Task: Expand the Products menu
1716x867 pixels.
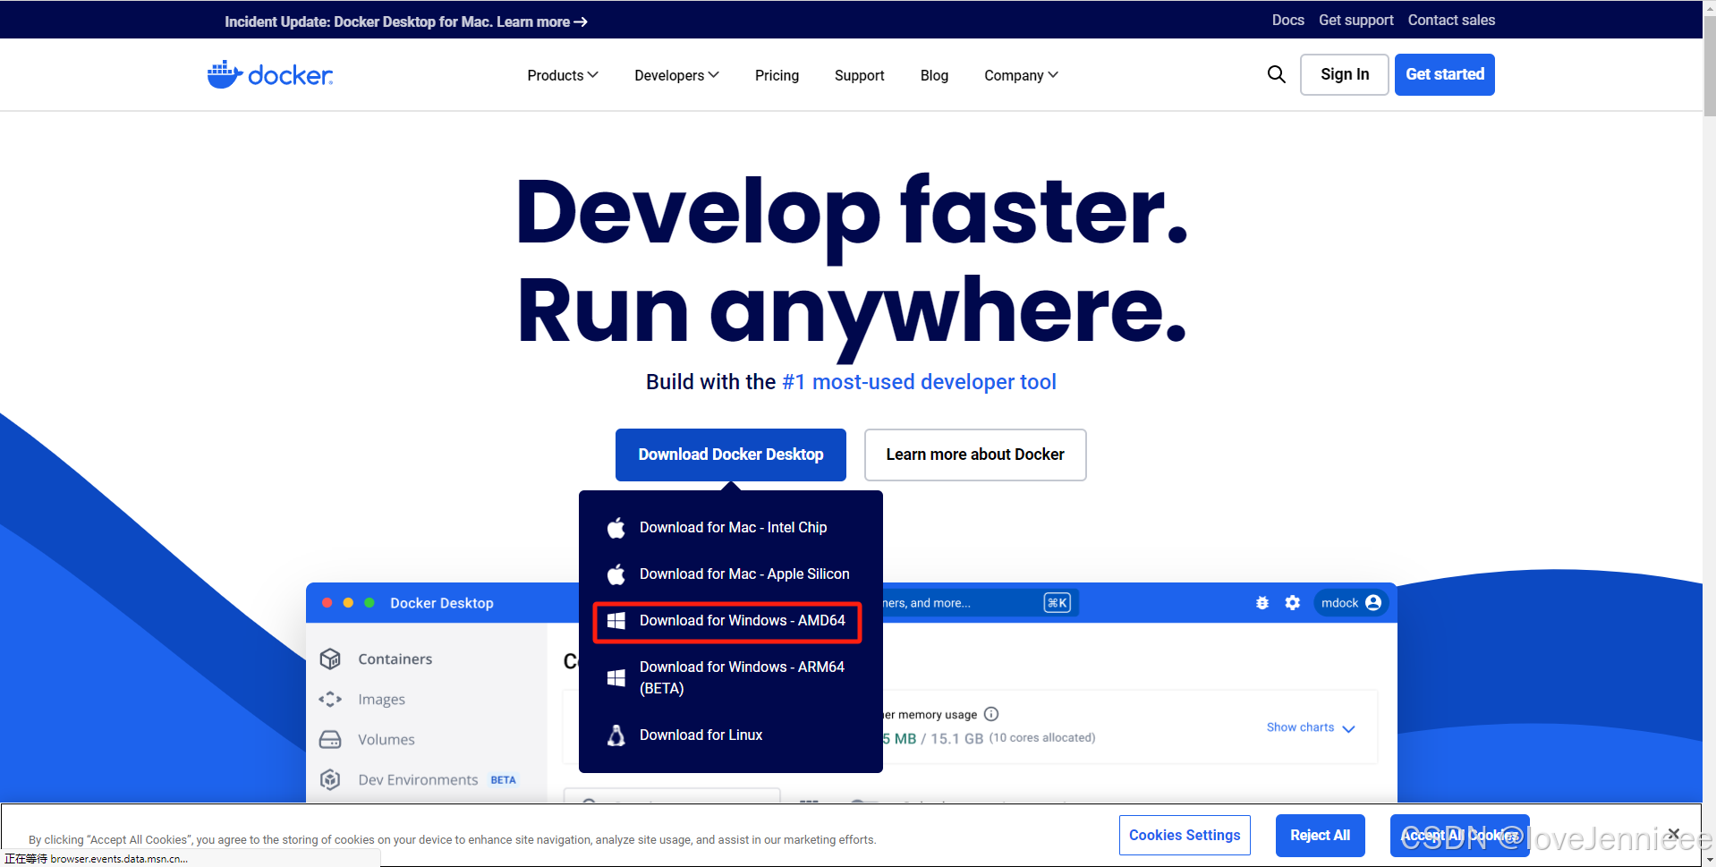Action: pyautogui.click(x=563, y=75)
